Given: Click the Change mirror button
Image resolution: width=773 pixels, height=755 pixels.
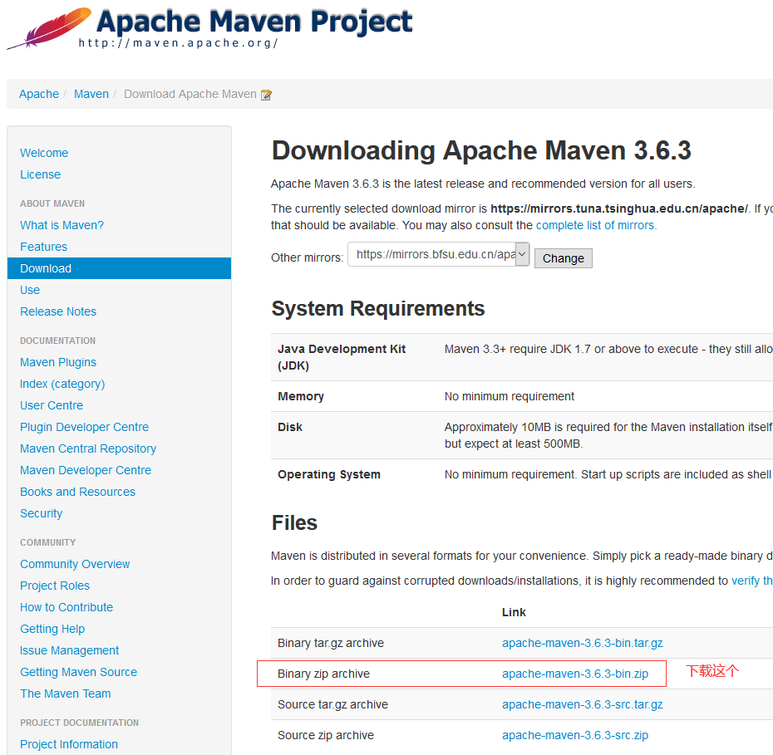Looking at the screenshot, I should pos(563,258).
